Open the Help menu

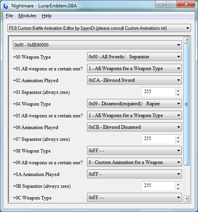pos(46,16)
